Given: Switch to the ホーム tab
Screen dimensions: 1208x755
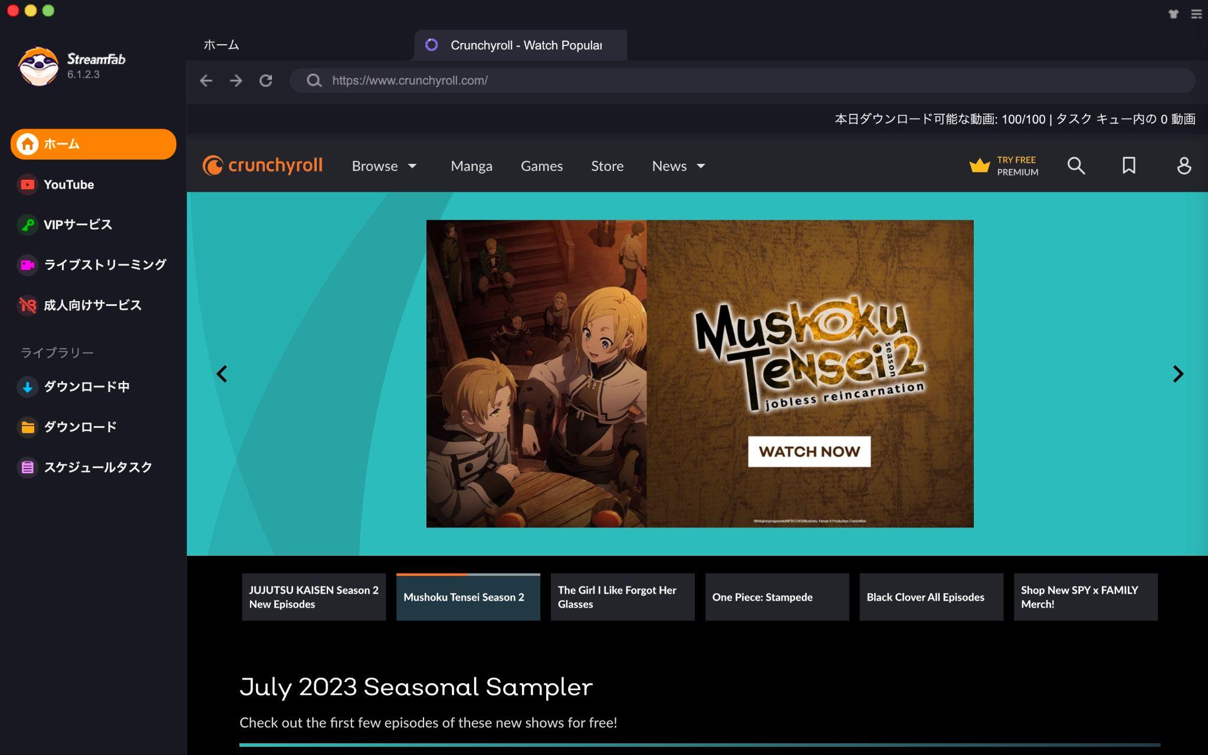Looking at the screenshot, I should (x=221, y=45).
